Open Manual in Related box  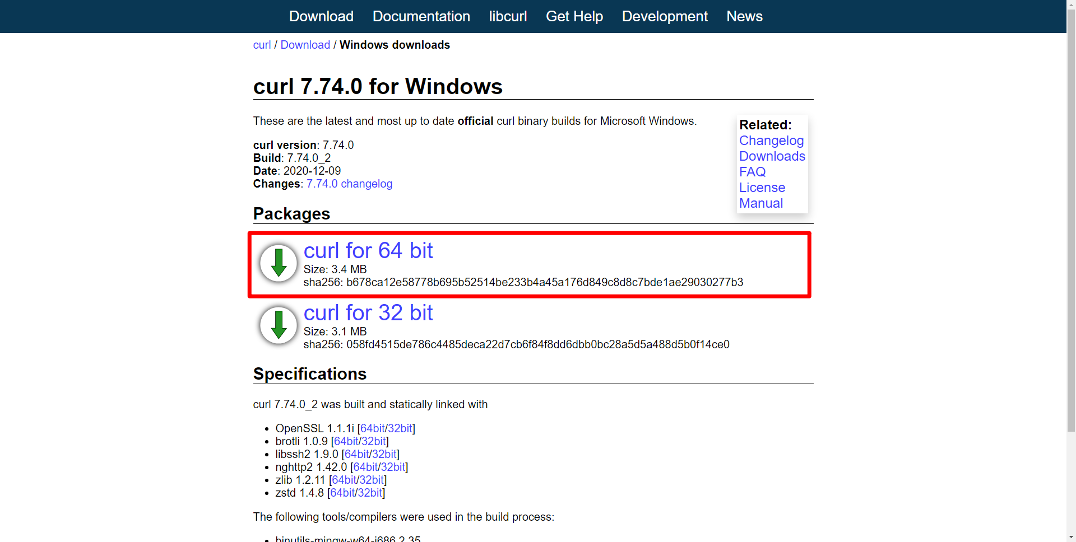pyautogui.click(x=761, y=203)
